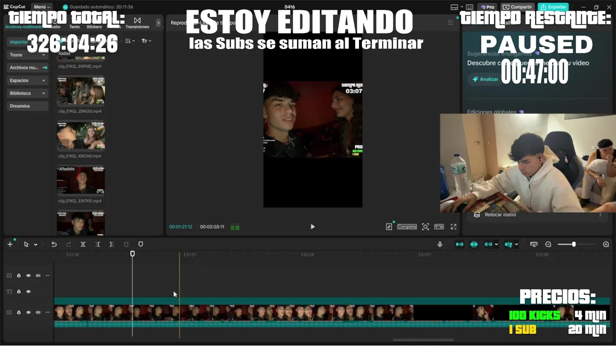Toggle the clip linkage button

(x=488, y=244)
